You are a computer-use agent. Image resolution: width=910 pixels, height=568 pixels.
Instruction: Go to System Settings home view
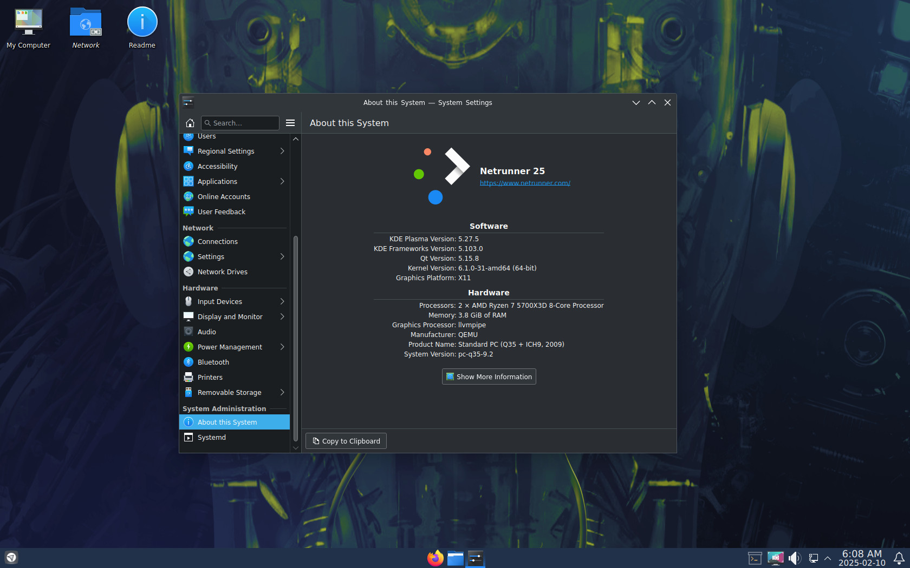(190, 123)
